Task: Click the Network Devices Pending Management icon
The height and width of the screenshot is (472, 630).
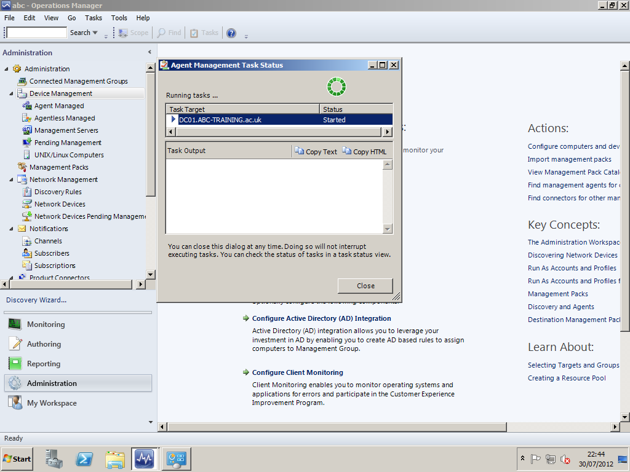Action: point(27,216)
